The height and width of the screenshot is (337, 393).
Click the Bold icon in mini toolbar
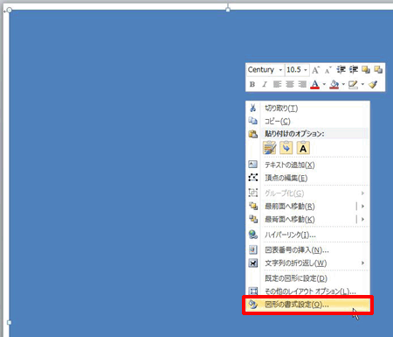tap(252, 84)
